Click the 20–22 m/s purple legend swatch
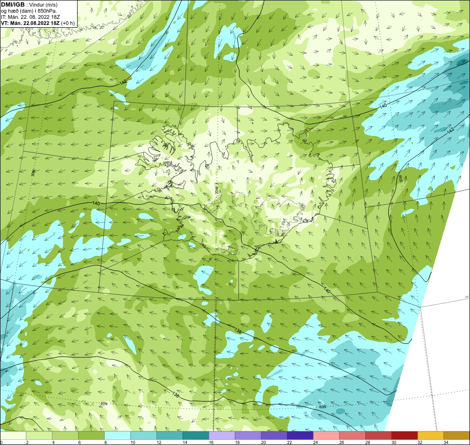The width and height of the screenshot is (470, 445). (274, 436)
